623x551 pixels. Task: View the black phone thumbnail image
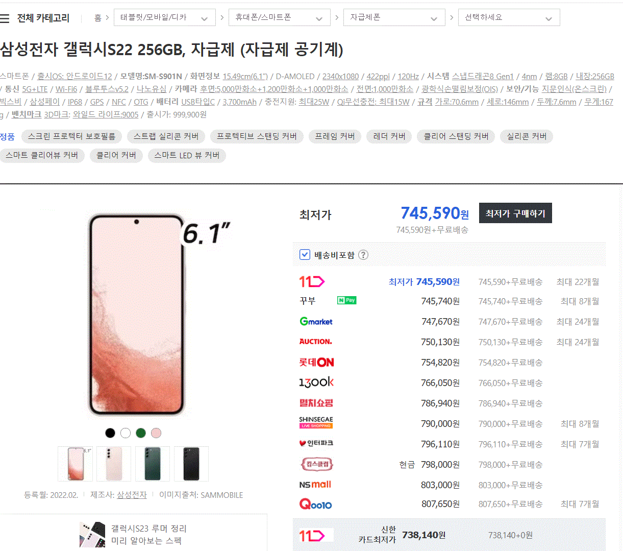191,464
